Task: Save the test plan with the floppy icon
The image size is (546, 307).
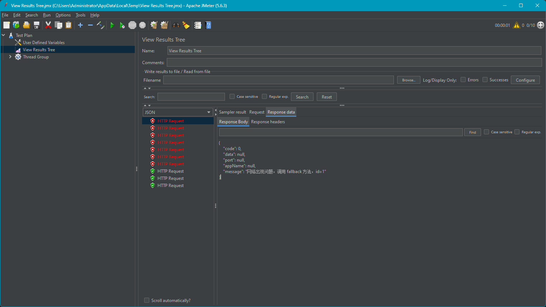Action: point(37,25)
